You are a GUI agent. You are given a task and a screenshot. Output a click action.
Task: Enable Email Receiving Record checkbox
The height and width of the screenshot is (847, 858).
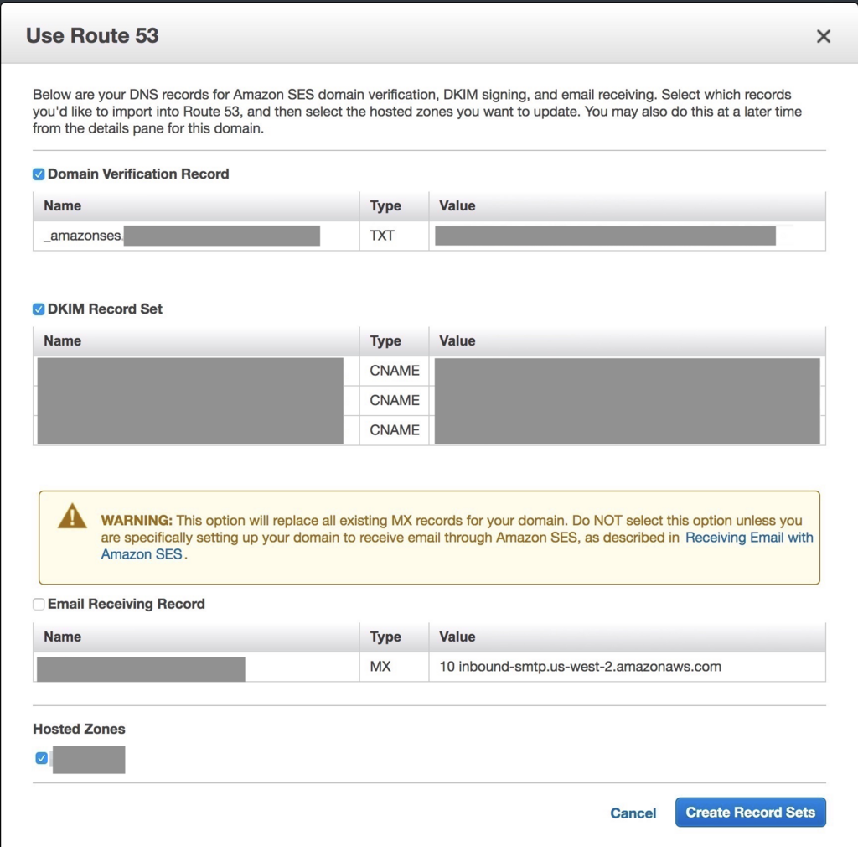(39, 604)
